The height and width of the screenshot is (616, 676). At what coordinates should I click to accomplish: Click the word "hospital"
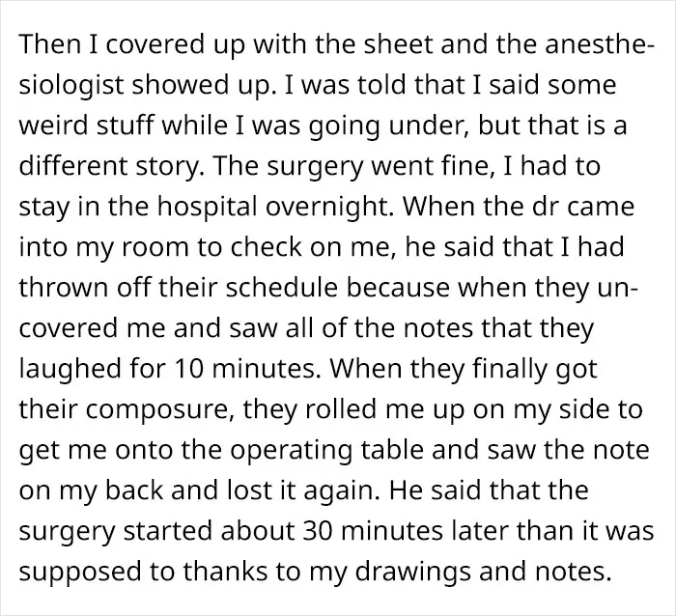point(208,207)
